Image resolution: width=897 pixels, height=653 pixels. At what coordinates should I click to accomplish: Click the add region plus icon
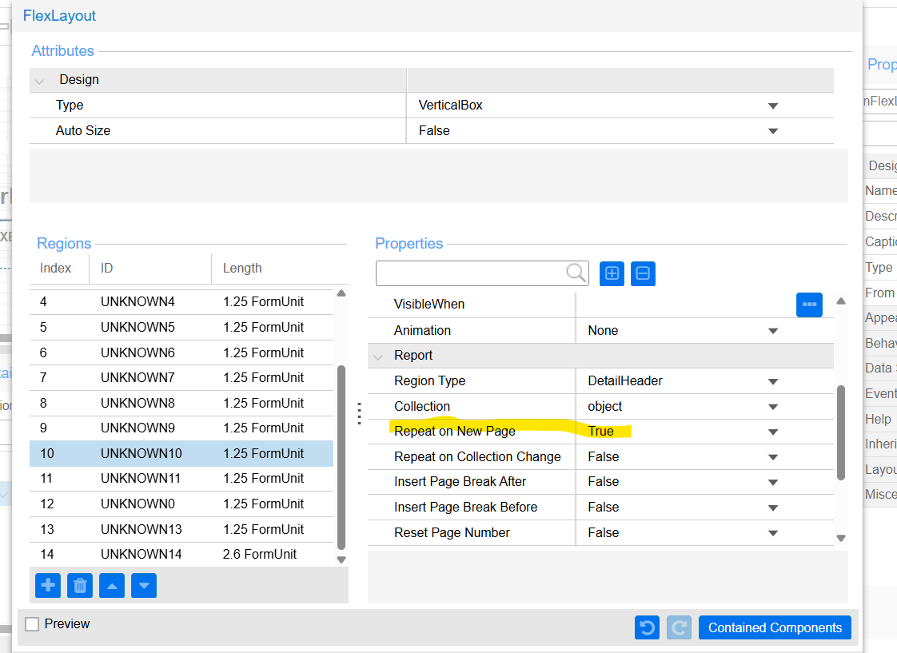[48, 586]
